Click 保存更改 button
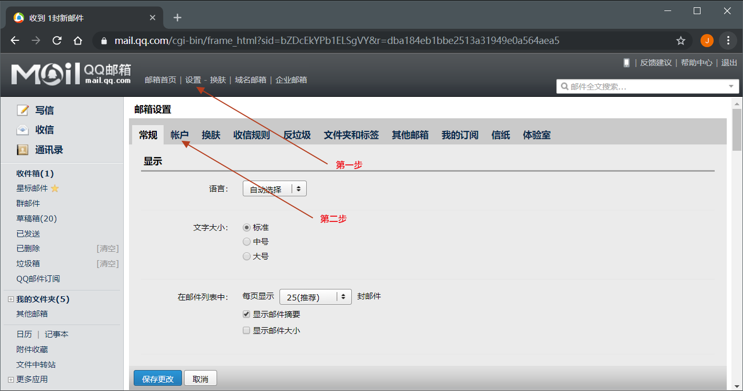 [x=158, y=379]
